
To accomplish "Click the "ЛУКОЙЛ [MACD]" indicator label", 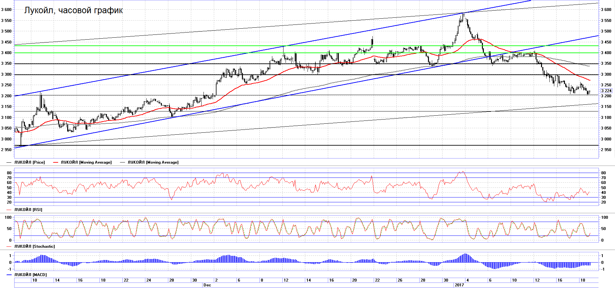I will (30, 275).
